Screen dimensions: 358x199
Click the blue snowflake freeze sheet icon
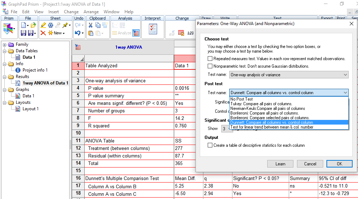tap(51, 25)
